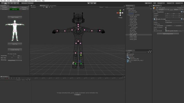Screen dimensions: 184x103
Task: Click the green Y axis of scene gizmo
Action: pos(120,11)
